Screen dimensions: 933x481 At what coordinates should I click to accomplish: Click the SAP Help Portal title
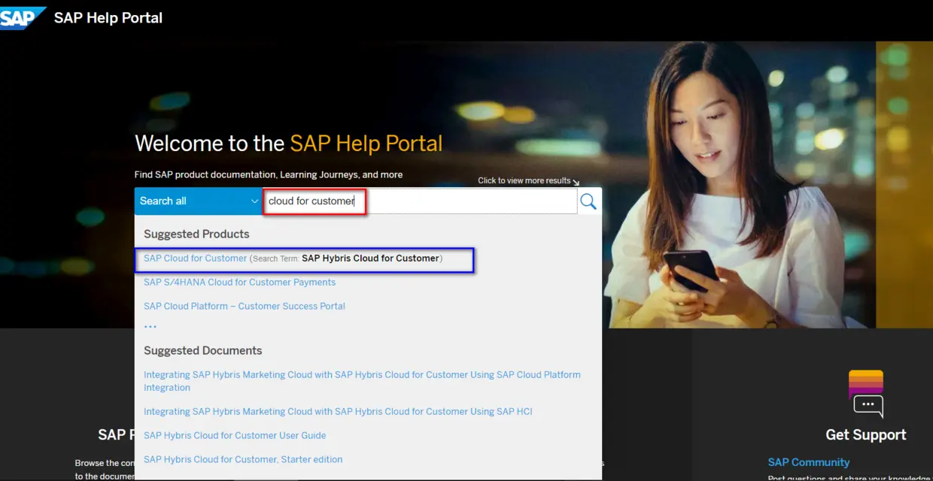pos(108,18)
